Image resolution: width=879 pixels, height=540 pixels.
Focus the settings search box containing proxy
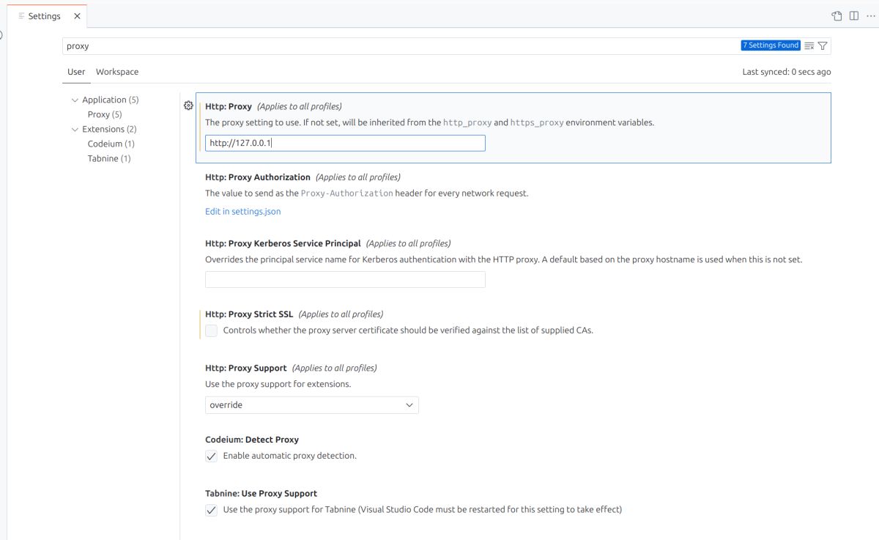pyautogui.click(x=401, y=45)
